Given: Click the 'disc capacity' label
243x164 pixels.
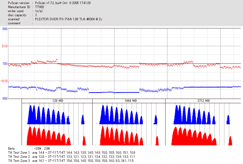Looking at the screenshot, I should [17, 15].
